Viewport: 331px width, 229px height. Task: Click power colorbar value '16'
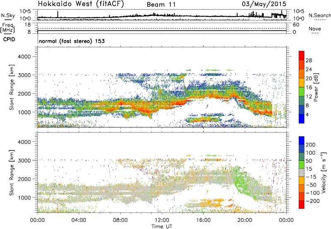309,88
